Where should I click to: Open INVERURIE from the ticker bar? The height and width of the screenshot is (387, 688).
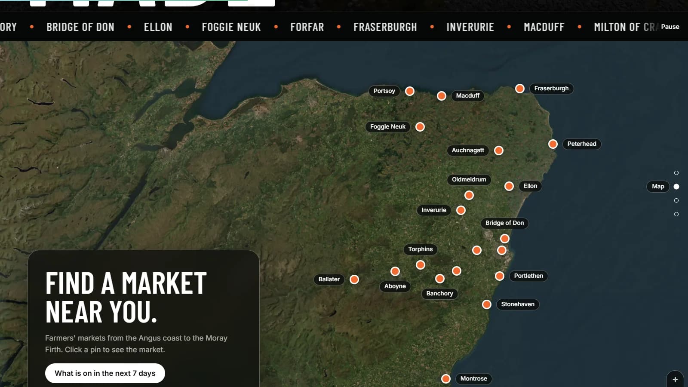pyautogui.click(x=470, y=27)
